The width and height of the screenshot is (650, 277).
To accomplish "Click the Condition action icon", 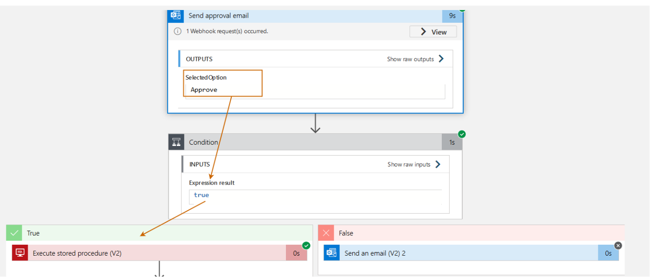I will (x=177, y=142).
